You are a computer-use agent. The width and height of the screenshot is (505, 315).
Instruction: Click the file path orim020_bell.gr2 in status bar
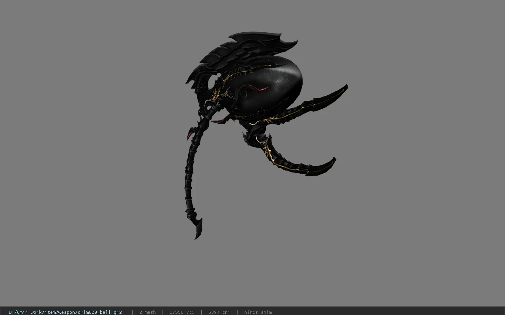(65, 312)
